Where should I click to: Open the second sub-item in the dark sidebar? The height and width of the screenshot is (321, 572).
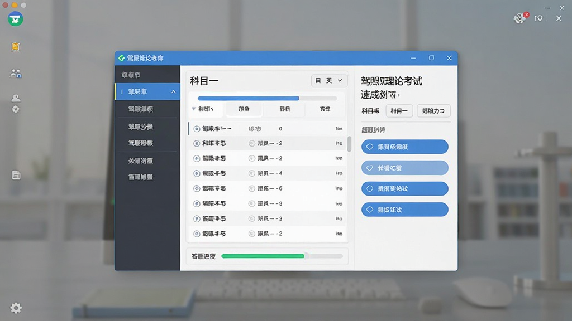[x=140, y=127]
